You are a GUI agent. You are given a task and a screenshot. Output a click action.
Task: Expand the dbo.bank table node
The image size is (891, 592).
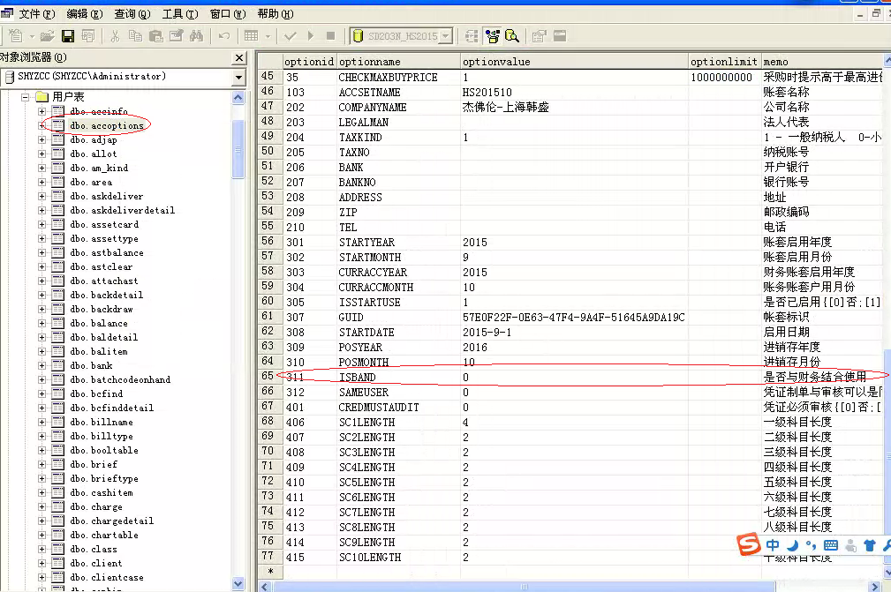[x=41, y=365]
